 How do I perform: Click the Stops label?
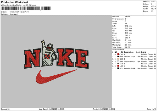tap(115, 21)
